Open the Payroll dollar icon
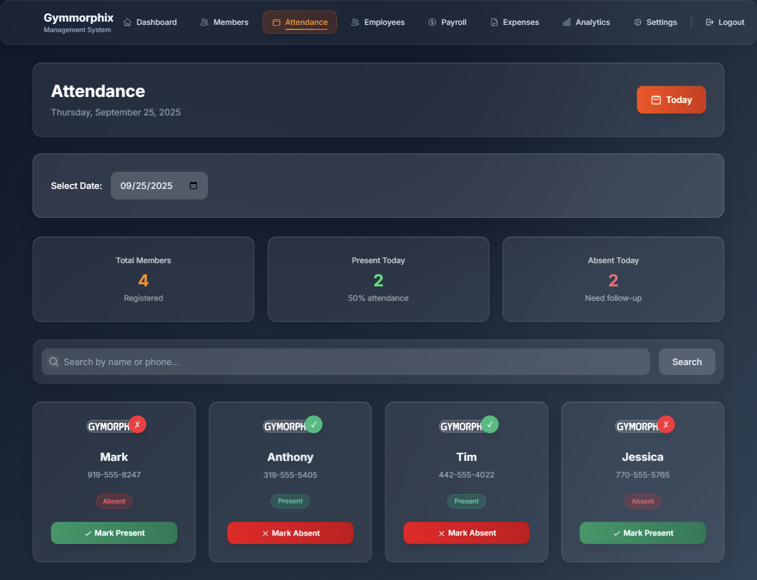 pyautogui.click(x=431, y=22)
